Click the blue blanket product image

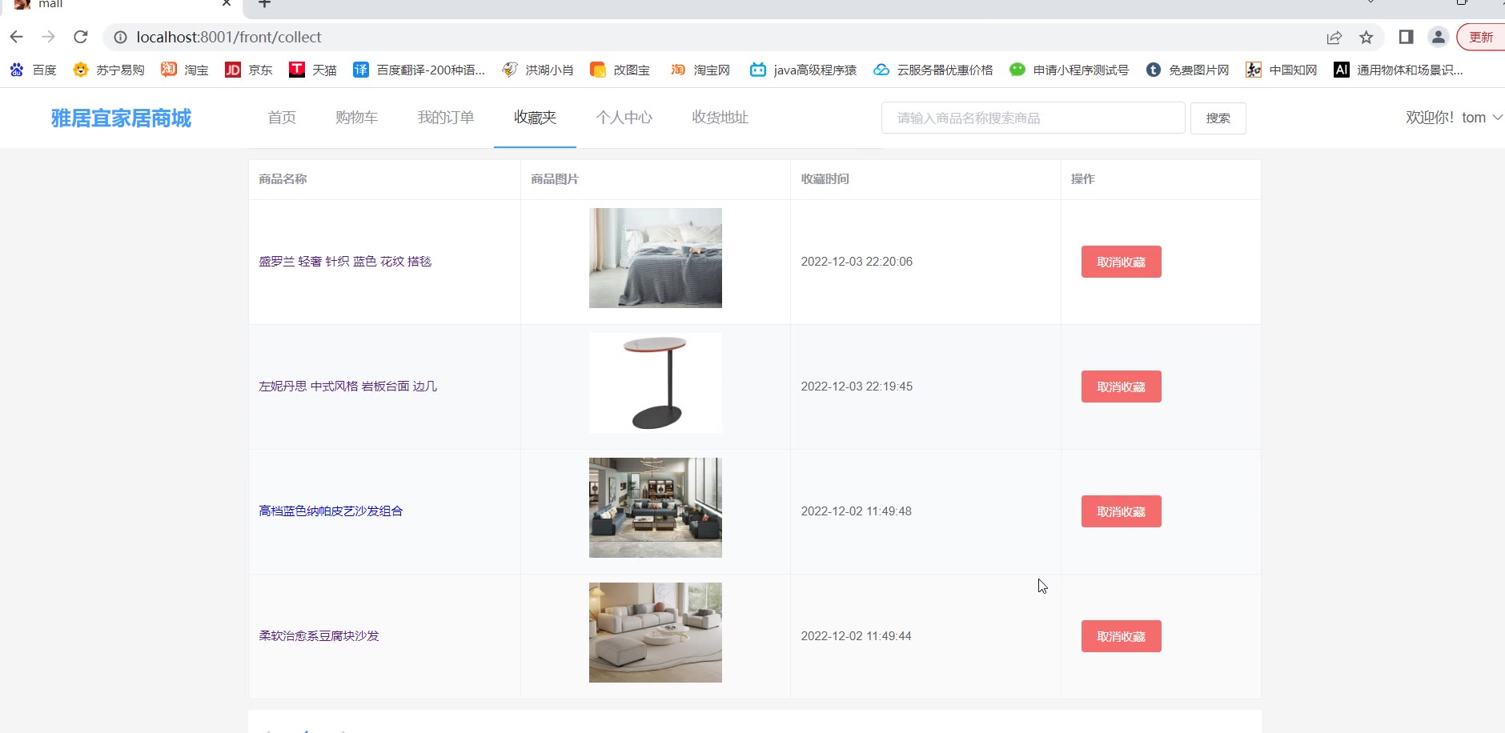click(656, 258)
